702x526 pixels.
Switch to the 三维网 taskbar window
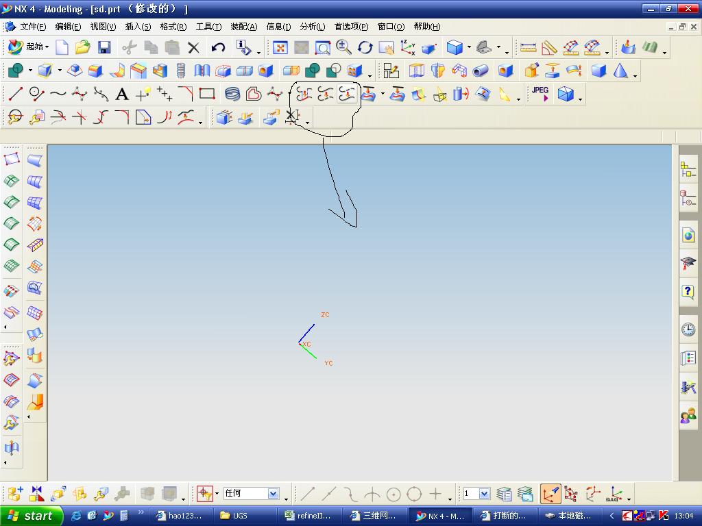pyautogui.click(x=374, y=516)
